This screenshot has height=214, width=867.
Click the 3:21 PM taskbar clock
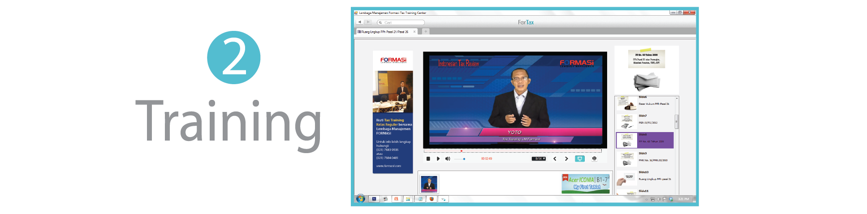click(x=683, y=199)
